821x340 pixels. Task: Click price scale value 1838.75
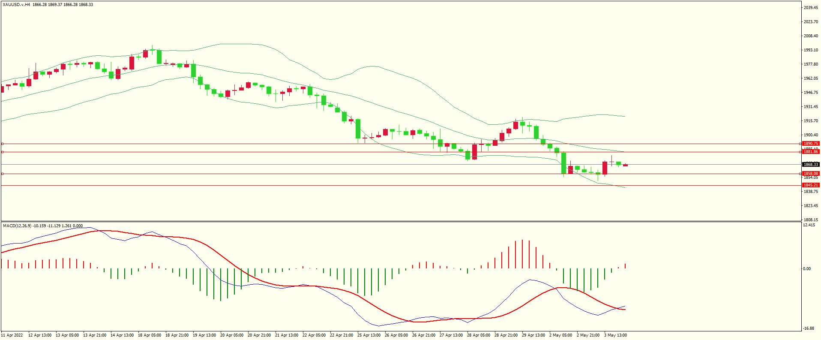pyautogui.click(x=811, y=192)
